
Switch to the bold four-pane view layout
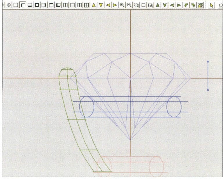tap(86, 5)
